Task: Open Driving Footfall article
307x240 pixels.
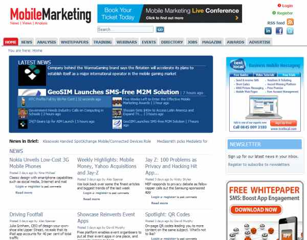Action: [26, 214]
